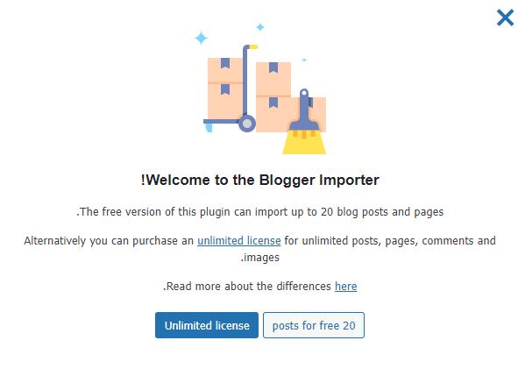Click the 'Alternatively you can purchase an' text

click(109, 240)
